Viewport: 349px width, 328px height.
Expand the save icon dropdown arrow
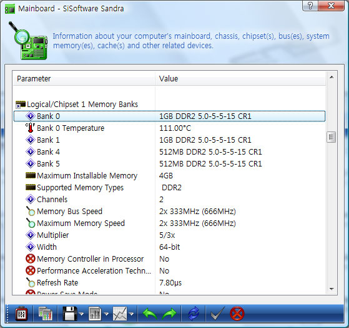81,314
